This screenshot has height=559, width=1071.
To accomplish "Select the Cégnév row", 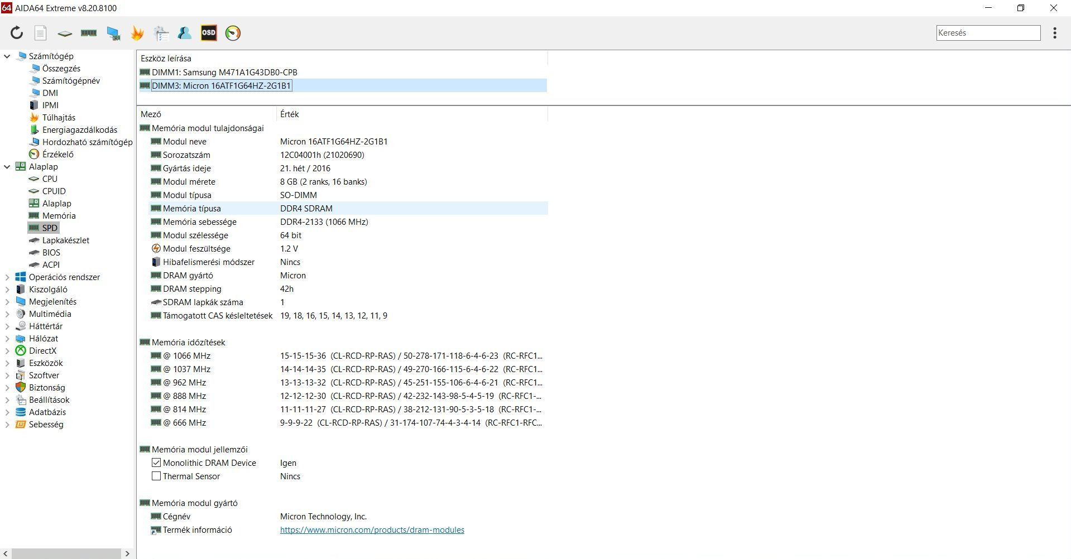I will pyautogui.click(x=348, y=517).
